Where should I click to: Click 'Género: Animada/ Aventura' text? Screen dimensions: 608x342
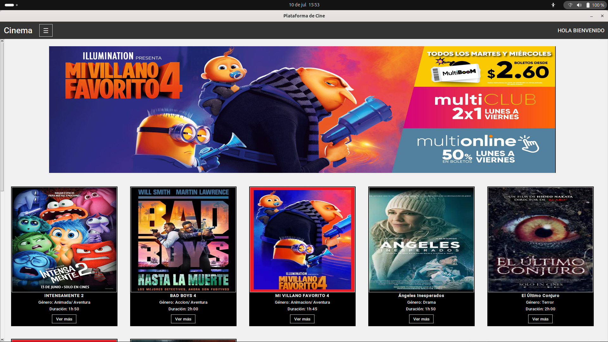[x=64, y=302]
